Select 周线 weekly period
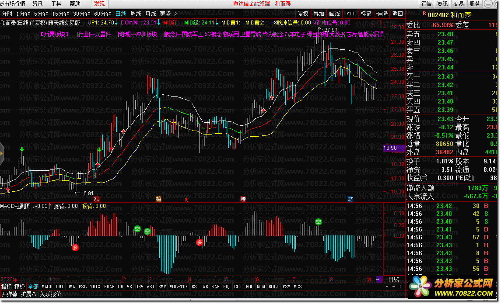The width and height of the screenshot is (501, 304). (136, 14)
